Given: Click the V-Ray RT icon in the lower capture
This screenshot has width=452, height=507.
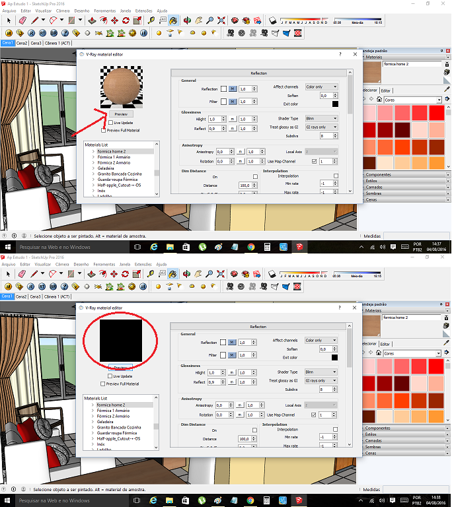Looking at the screenshot, I should click(x=42, y=287).
